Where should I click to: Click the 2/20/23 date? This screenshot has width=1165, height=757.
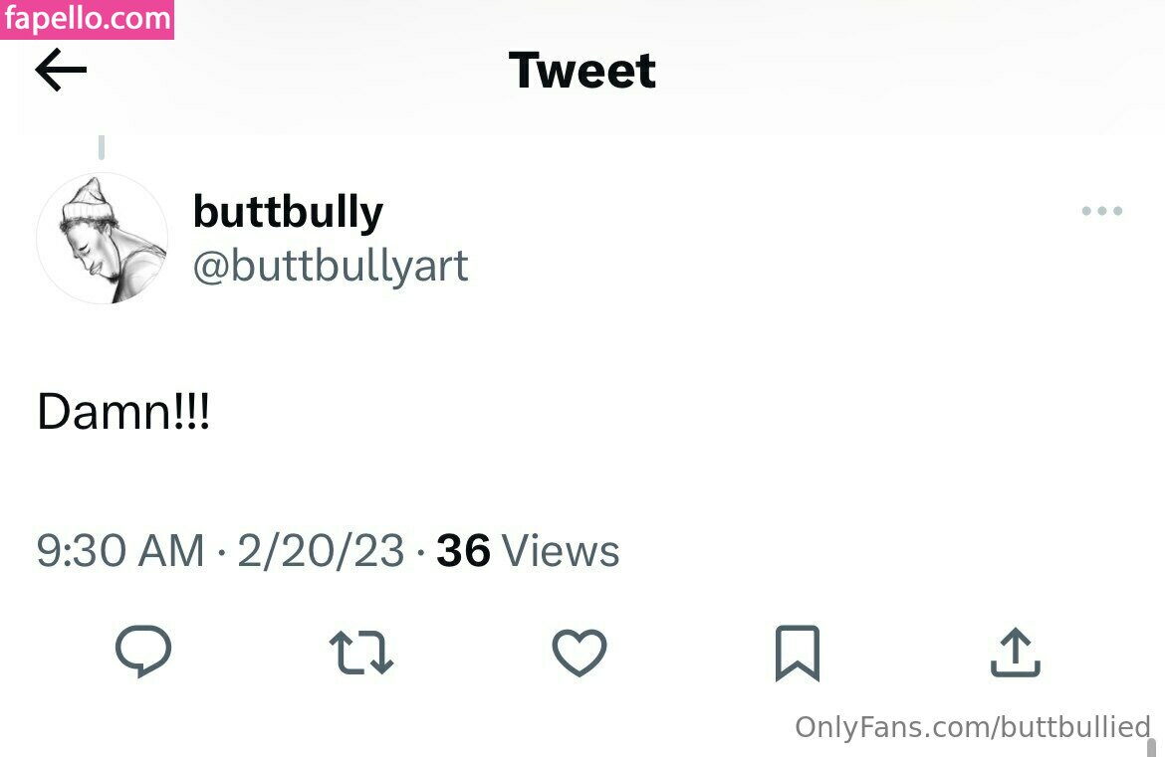(321, 551)
